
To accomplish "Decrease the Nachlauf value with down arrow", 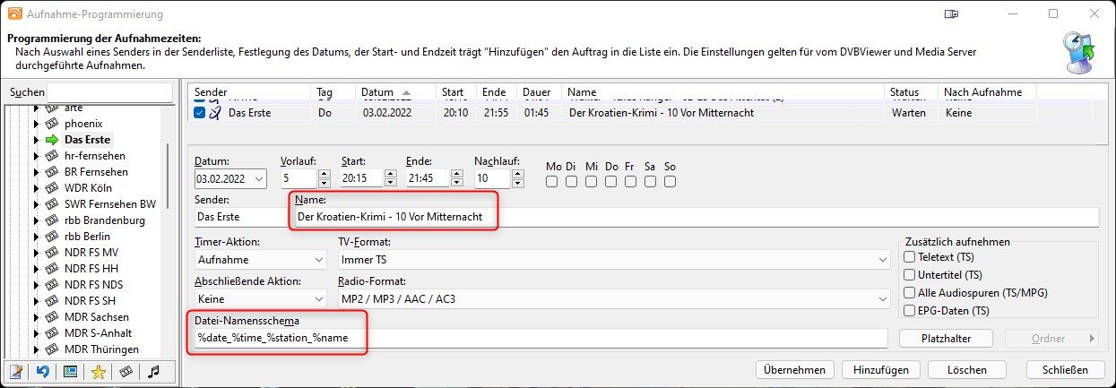I will (x=518, y=184).
